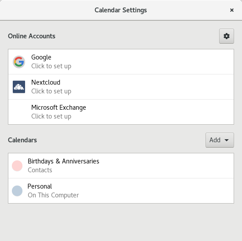Screen dimensions: 242x241
Task: Click "Click to set up" under Google
Action: click(51, 67)
